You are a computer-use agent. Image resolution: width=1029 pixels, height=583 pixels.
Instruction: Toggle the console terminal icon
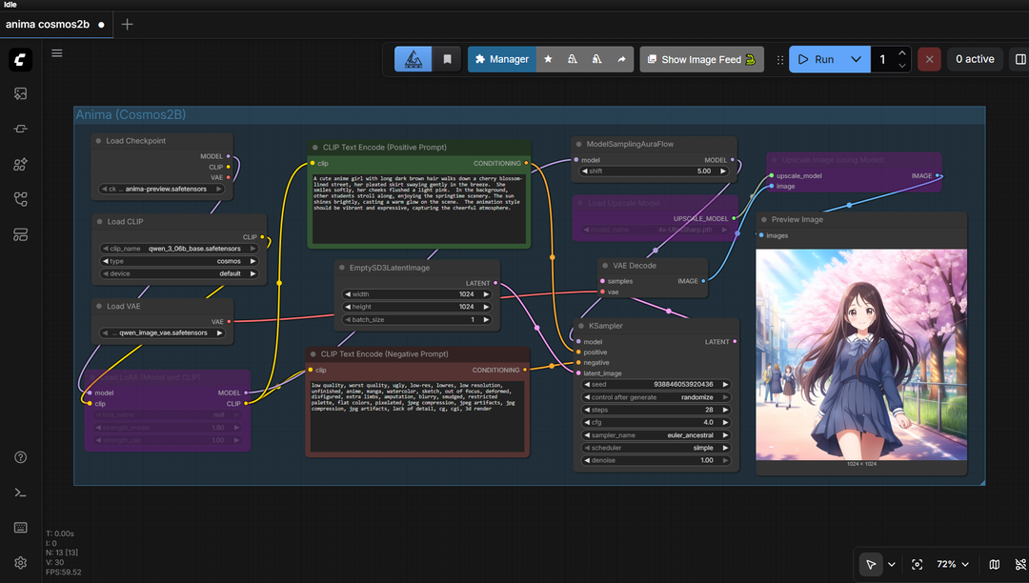tap(20, 493)
